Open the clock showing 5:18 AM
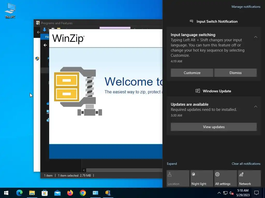This screenshot has width=265, height=198. click(243, 193)
